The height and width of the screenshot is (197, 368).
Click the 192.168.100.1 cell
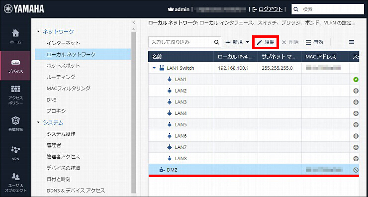click(x=236, y=68)
